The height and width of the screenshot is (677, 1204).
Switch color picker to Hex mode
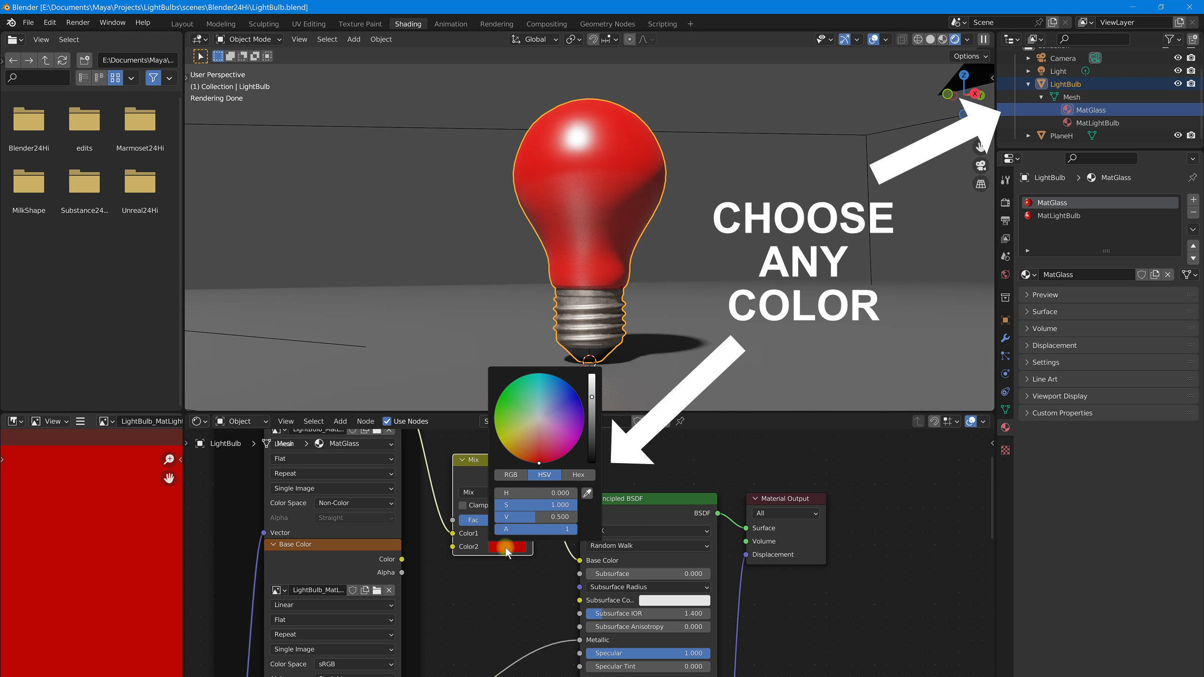pos(578,475)
